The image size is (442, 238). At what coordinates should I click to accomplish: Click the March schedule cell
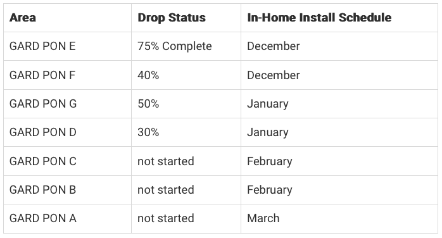pos(263,218)
